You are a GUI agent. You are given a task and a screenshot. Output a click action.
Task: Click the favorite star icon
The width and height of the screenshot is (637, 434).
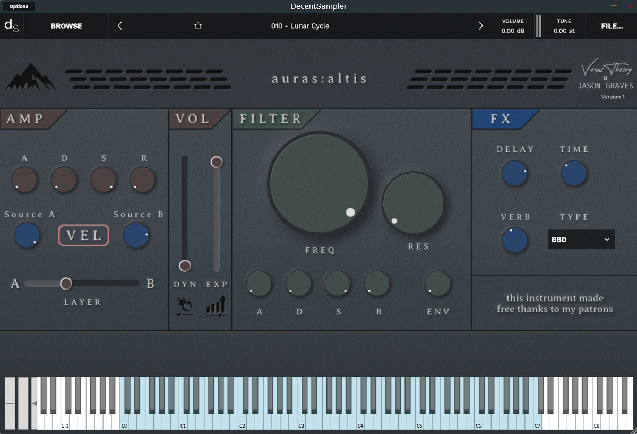point(198,26)
